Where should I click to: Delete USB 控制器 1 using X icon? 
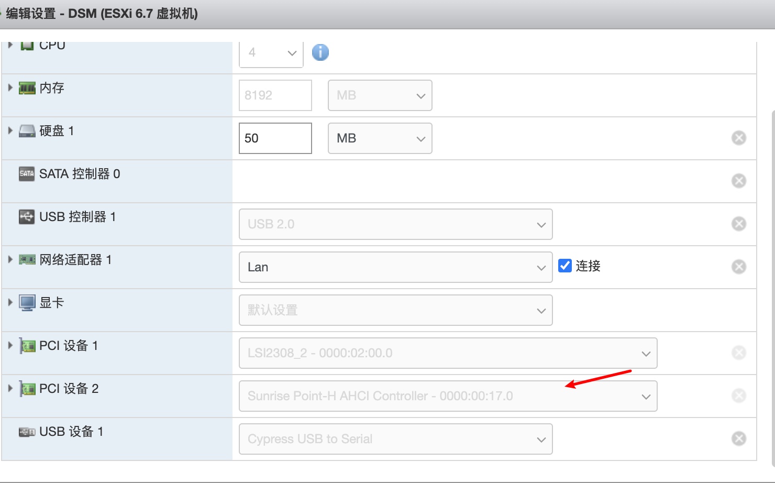(738, 224)
